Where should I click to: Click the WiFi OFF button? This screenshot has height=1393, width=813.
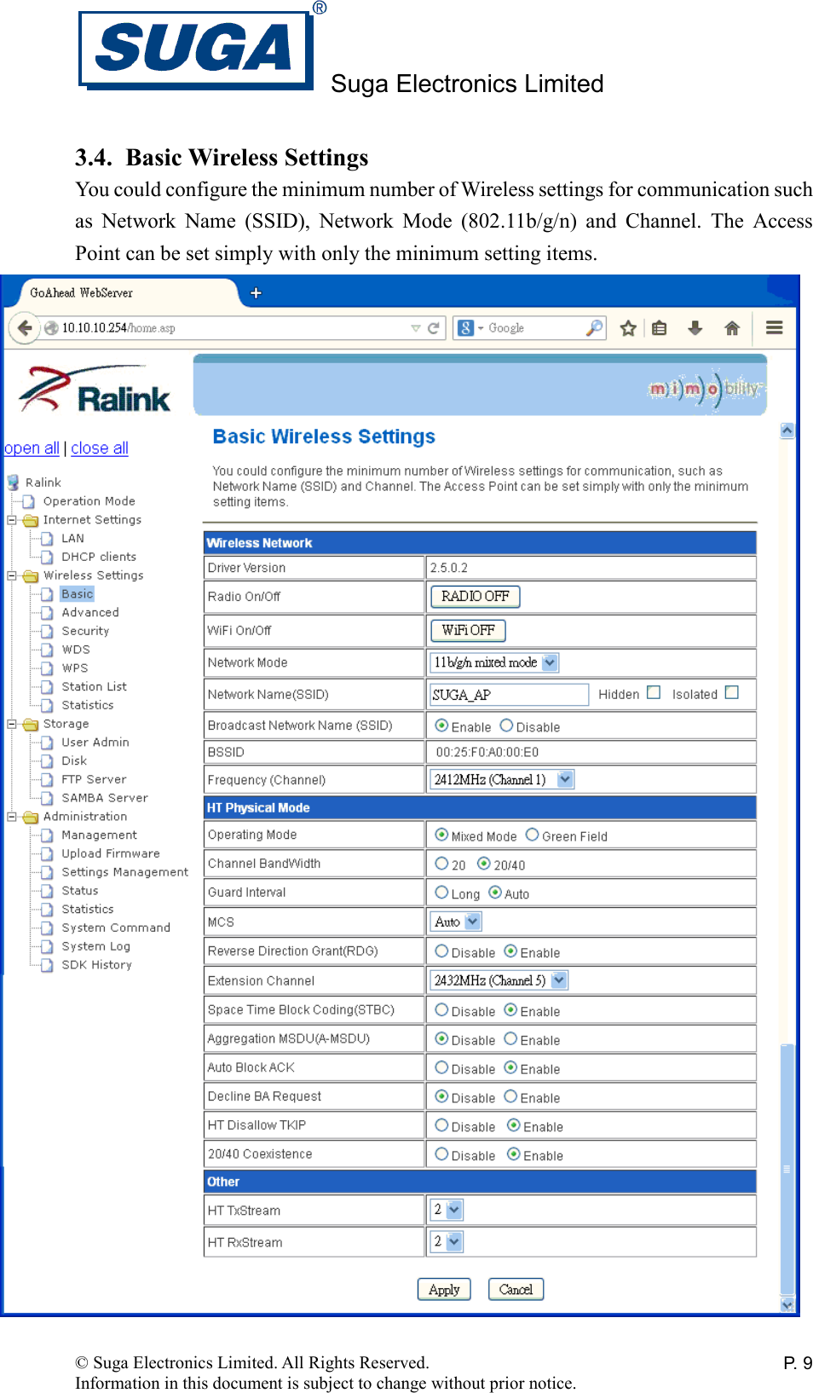(x=469, y=631)
